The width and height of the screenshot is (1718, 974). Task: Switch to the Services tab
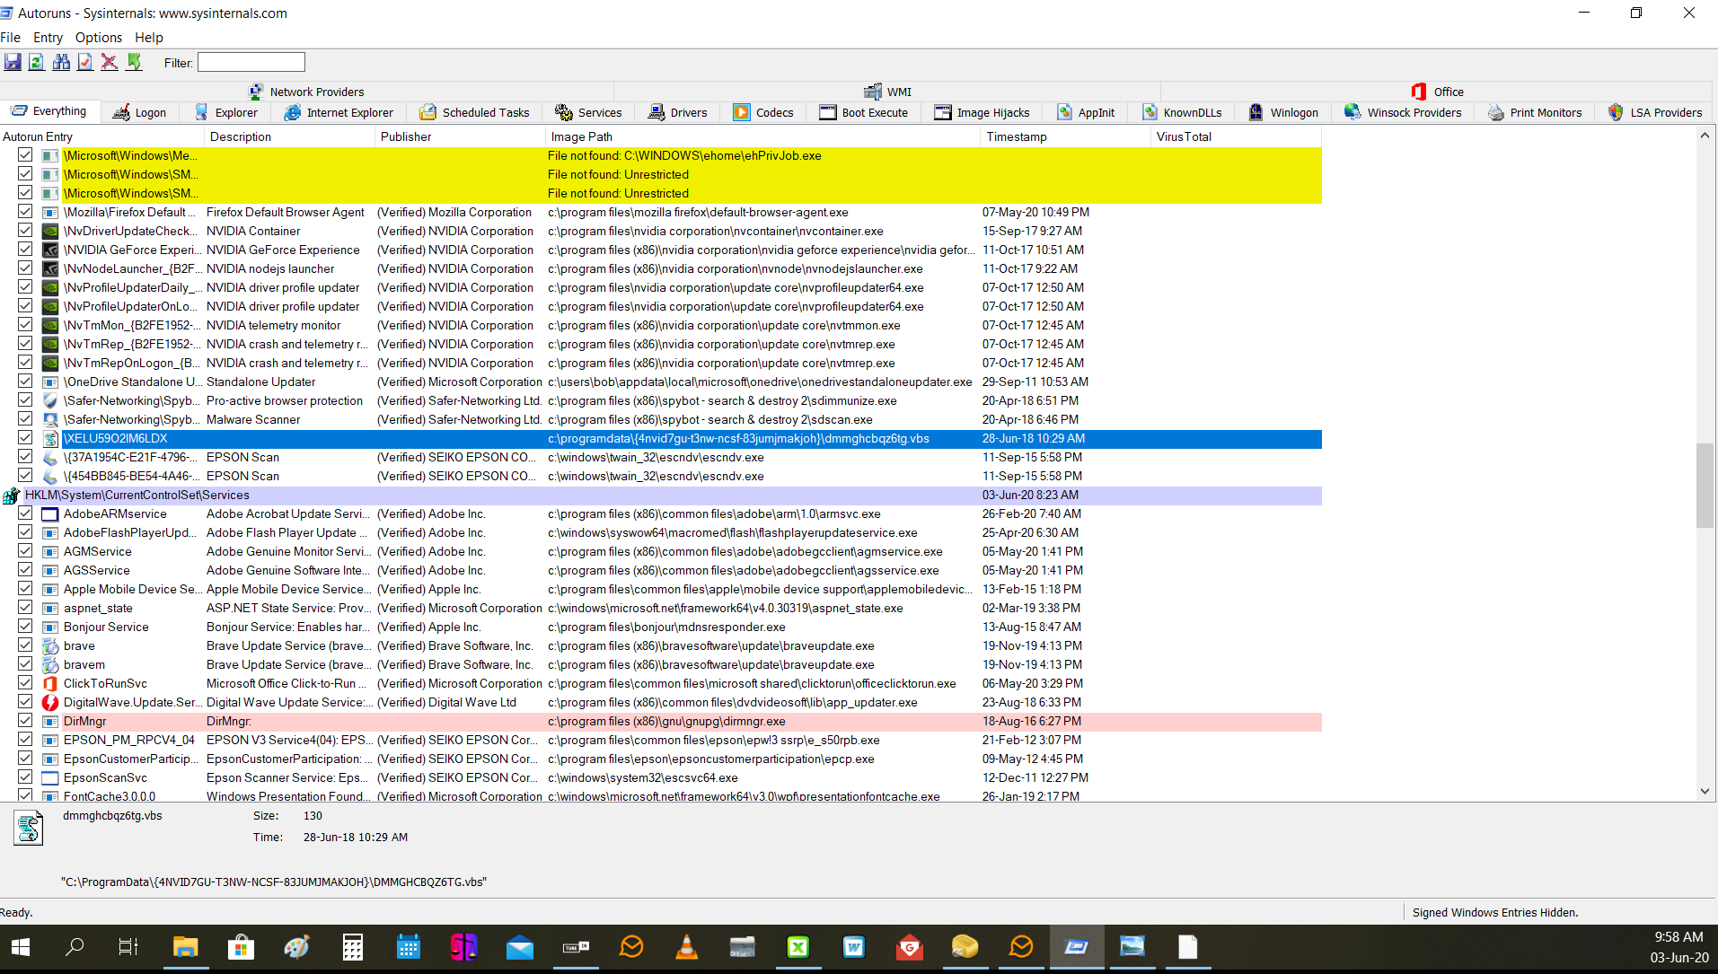[588, 113]
